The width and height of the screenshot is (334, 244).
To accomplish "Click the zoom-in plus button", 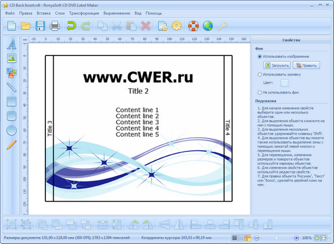I will coord(296,238).
